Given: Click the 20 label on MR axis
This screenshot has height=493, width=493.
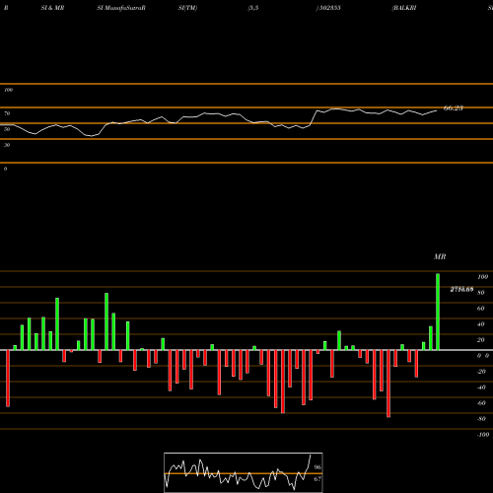Looking at the screenshot, I should (481, 340).
